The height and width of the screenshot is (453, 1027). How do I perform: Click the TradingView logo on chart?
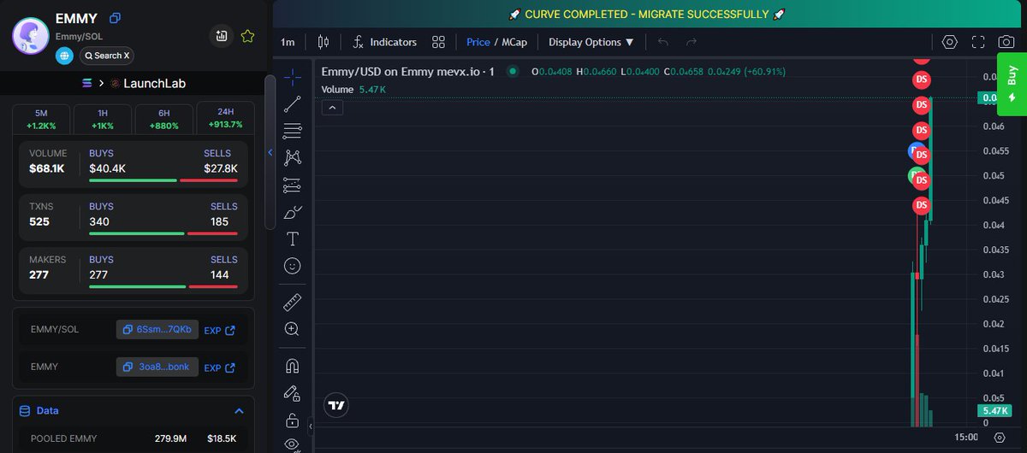337,406
